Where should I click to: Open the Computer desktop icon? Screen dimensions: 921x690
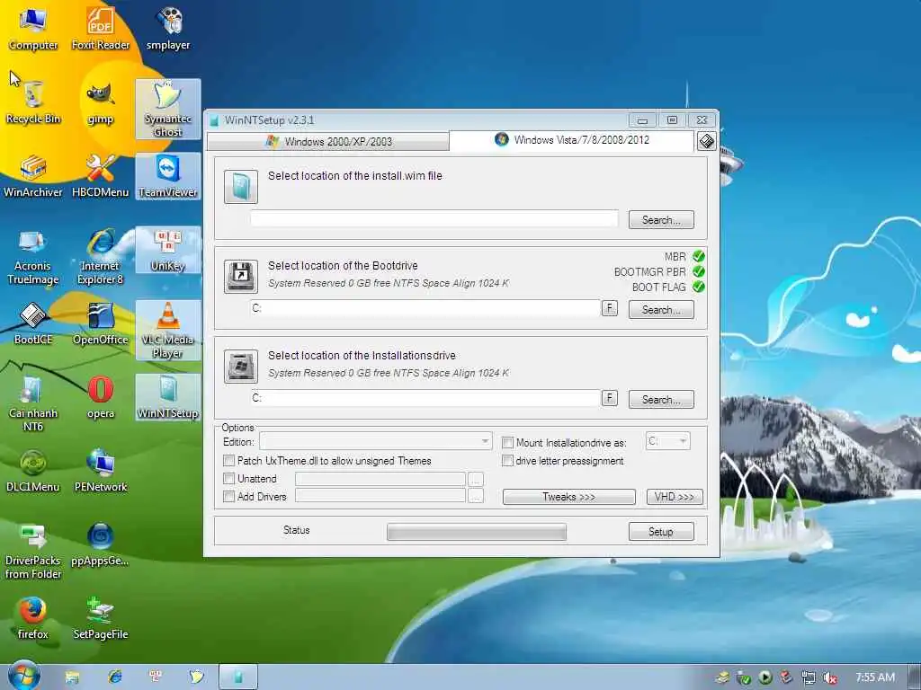tap(33, 29)
